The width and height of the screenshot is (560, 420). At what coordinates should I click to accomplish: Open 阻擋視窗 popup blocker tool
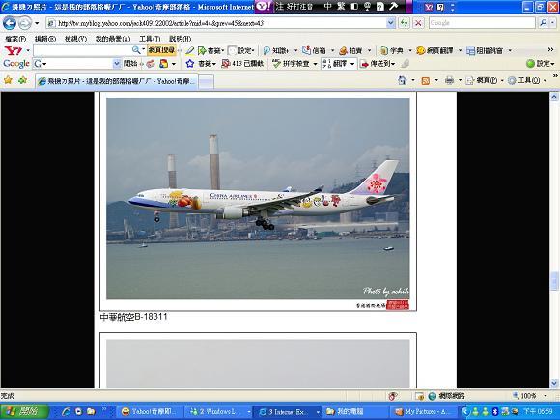(x=485, y=51)
